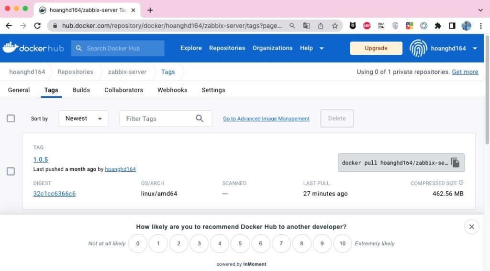490x271 pixels.
Task: Open a new browser tab
Action: coord(150,10)
